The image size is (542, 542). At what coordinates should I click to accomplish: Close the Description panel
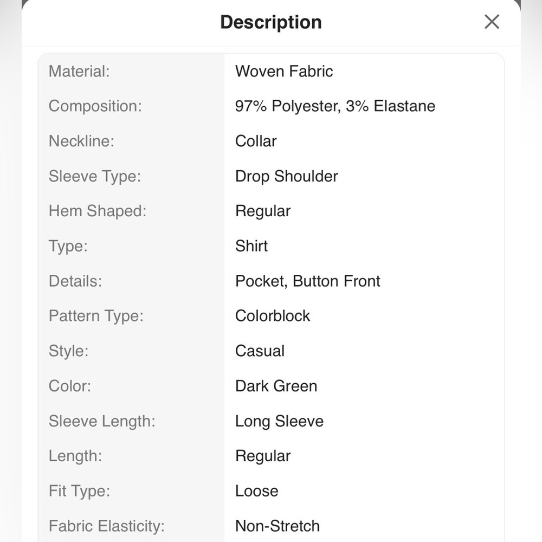(x=492, y=22)
